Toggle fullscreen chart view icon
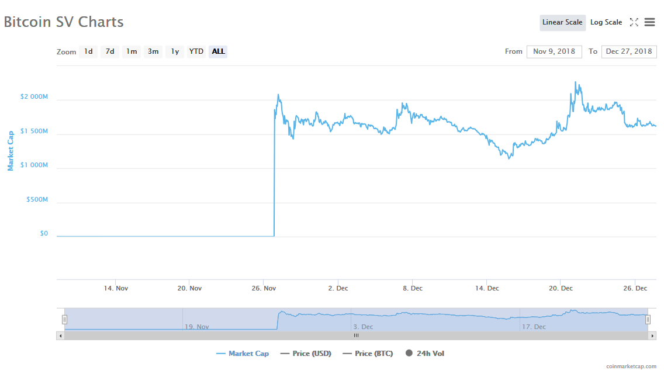 pyautogui.click(x=634, y=22)
